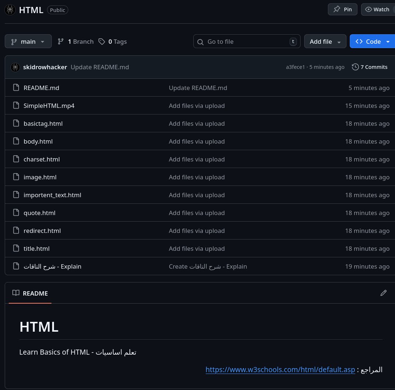The image size is (395, 390).
Task: Open the Public label on the repository
Action: tap(57, 10)
